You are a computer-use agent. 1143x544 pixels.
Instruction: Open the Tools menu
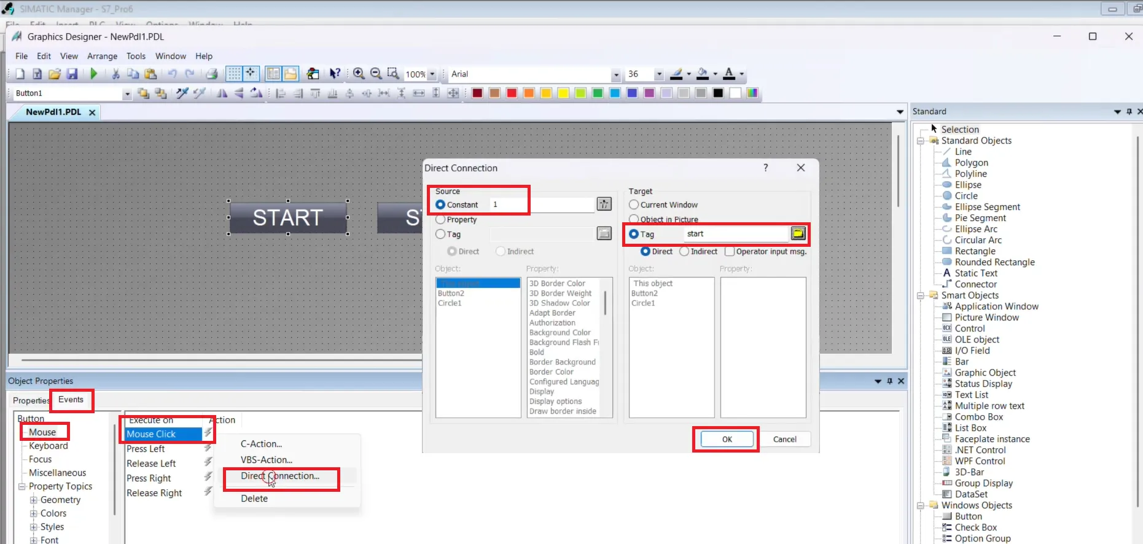pos(136,56)
